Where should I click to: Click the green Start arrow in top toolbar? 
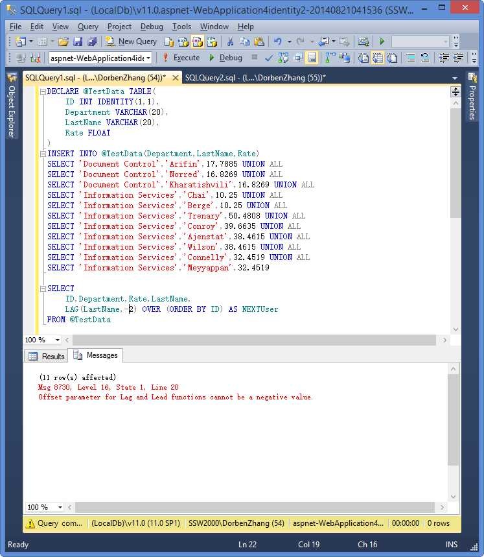382,41
